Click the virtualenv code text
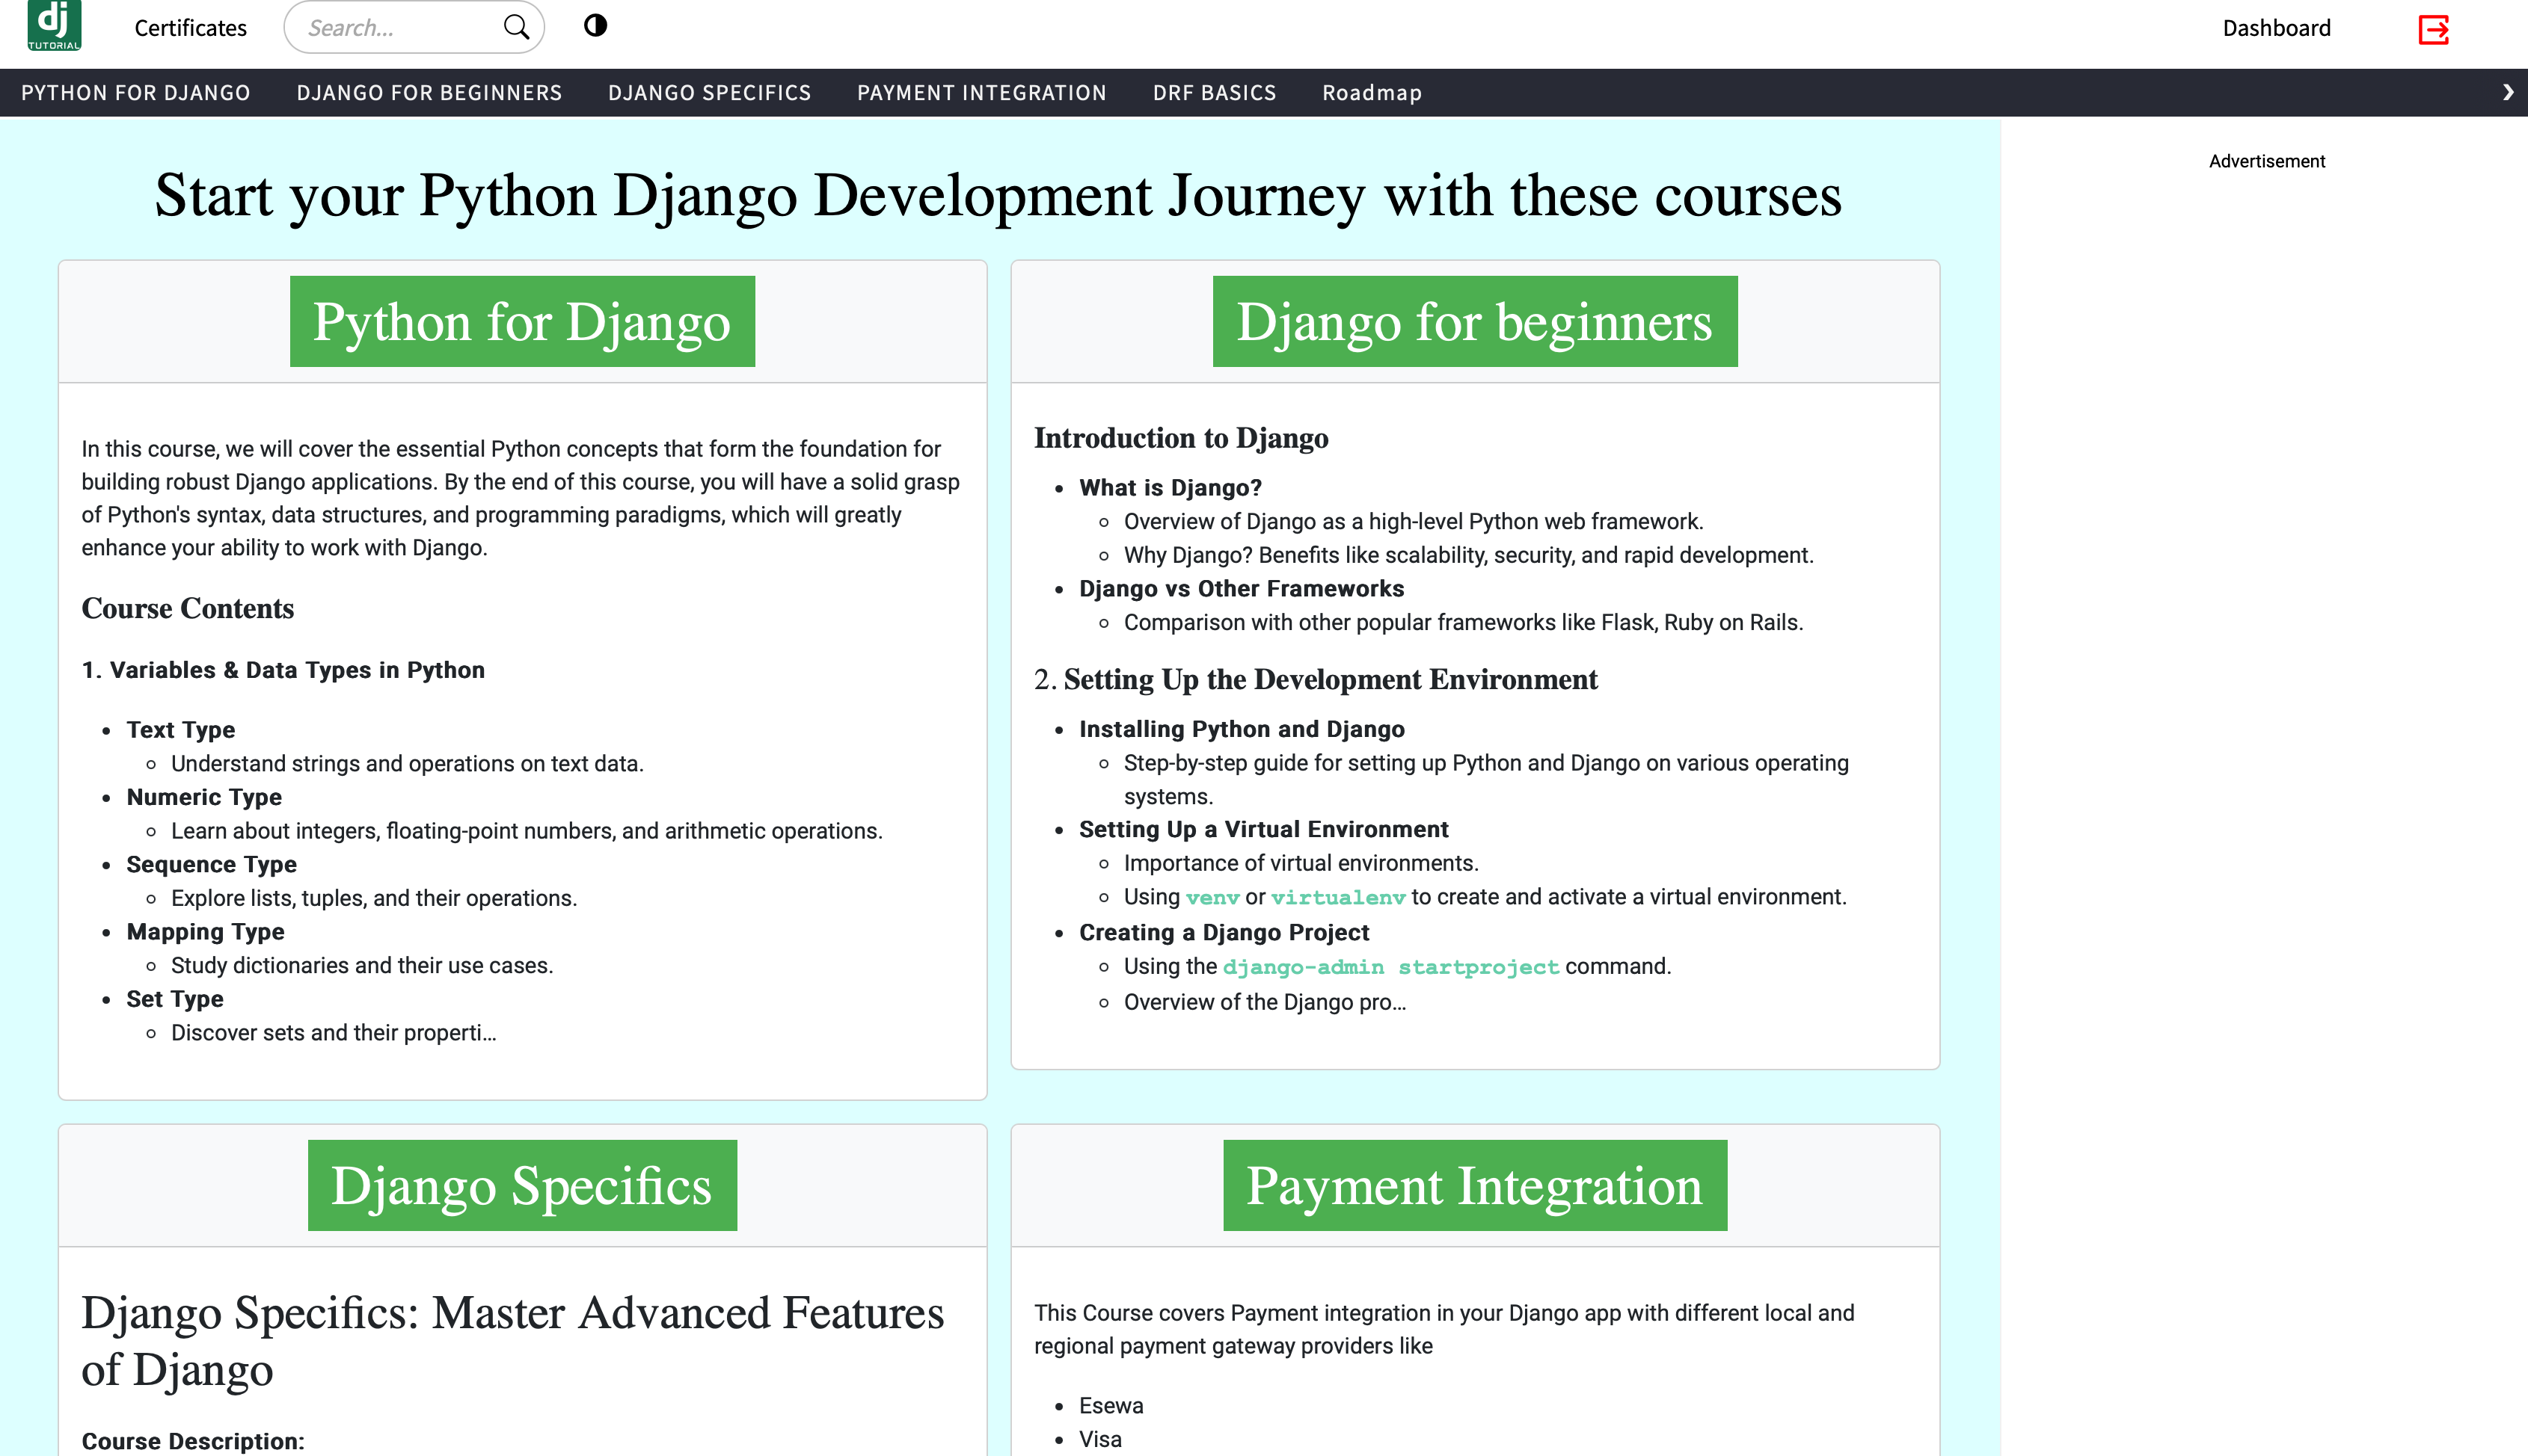Image resolution: width=2528 pixels, height=1456 pixels. coord(1337,898)
